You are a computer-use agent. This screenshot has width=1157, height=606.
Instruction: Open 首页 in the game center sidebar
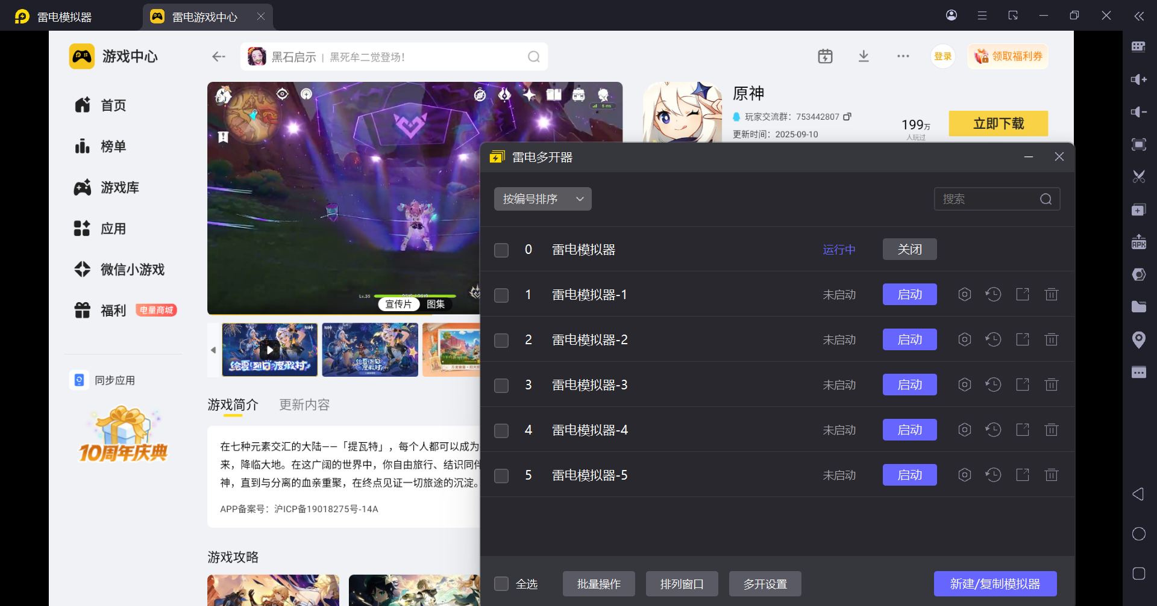101,105
